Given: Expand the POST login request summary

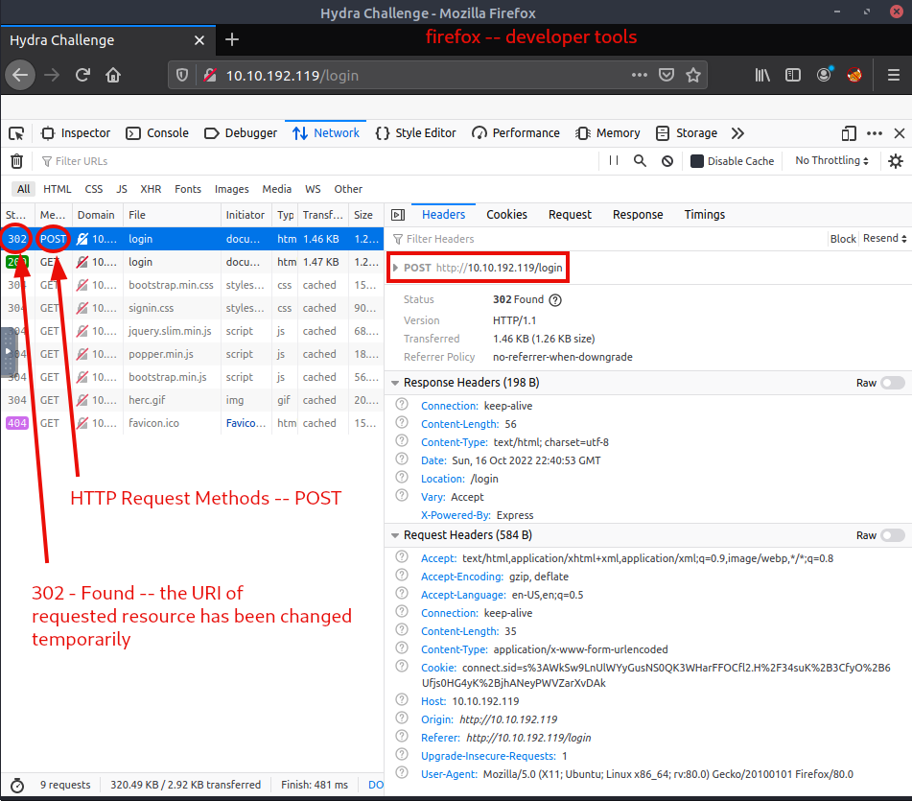Looking at the screenshot, I should [x=397, y=267].
